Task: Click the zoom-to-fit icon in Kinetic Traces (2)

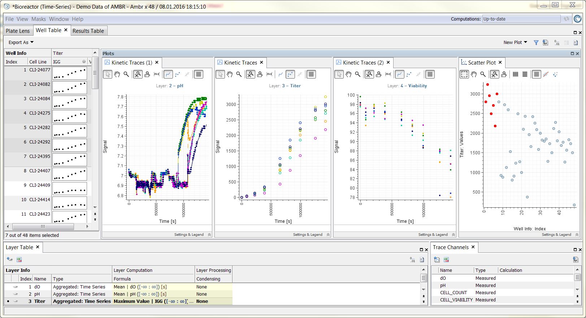Action: point(369,75)
